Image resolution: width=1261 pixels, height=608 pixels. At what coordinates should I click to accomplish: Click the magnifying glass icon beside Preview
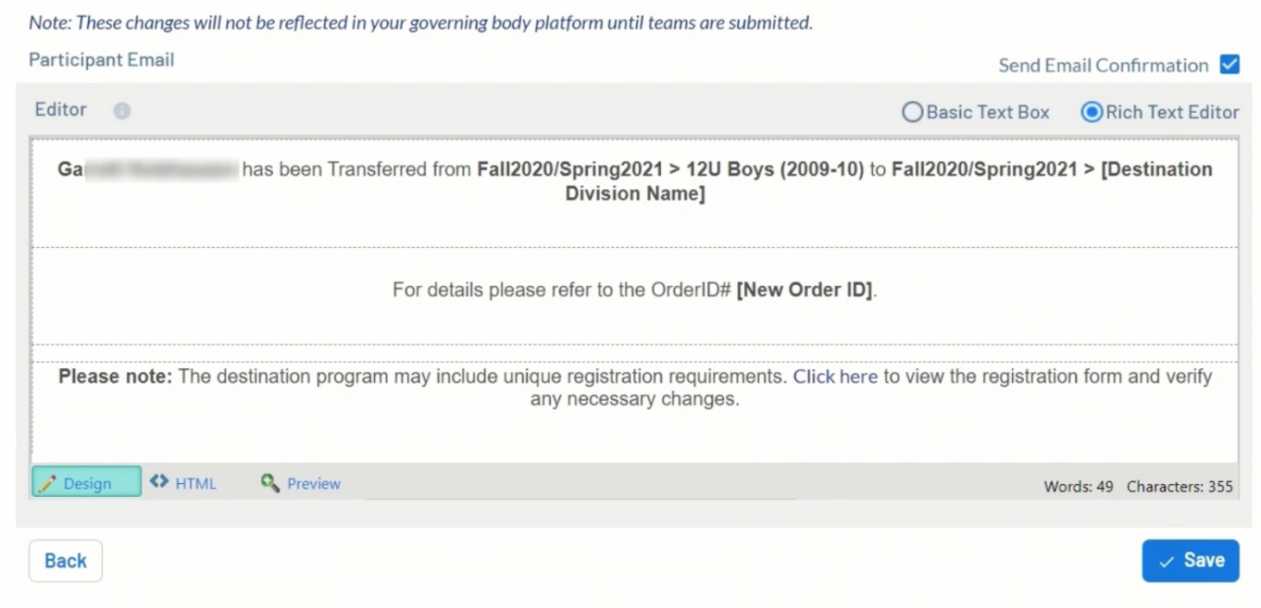(268, 482)
